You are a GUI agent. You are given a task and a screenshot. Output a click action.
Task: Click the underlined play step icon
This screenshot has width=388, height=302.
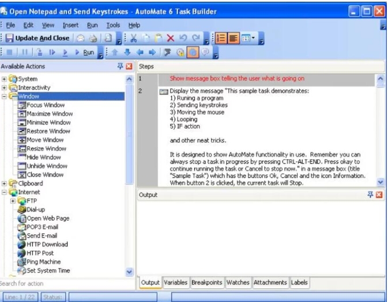pyautogui.click(x=65, y=53)
